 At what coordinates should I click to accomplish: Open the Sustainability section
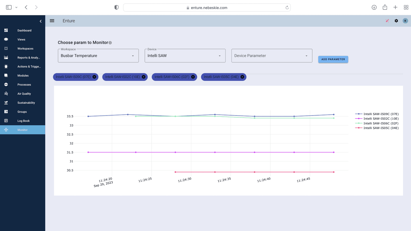[26, 102]
